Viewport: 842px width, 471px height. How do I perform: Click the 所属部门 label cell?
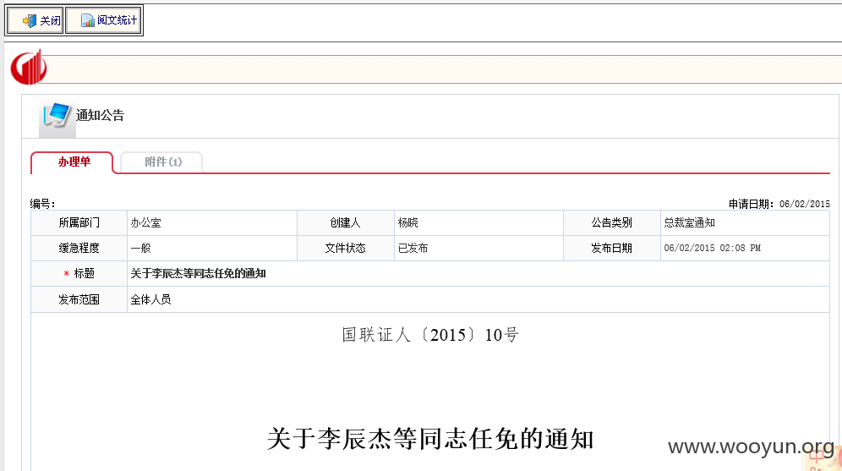(x=79, y=223)
